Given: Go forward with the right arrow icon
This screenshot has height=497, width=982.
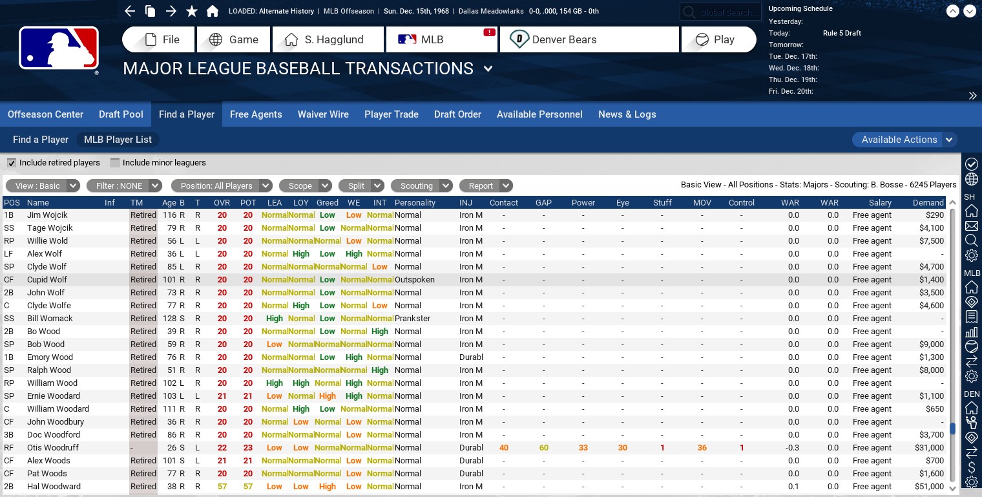Looking at the screenshot, I should (x=171, y=11).
